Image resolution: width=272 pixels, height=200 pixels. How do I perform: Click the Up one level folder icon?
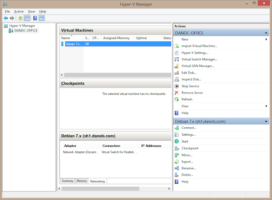(x=20, y=18)
